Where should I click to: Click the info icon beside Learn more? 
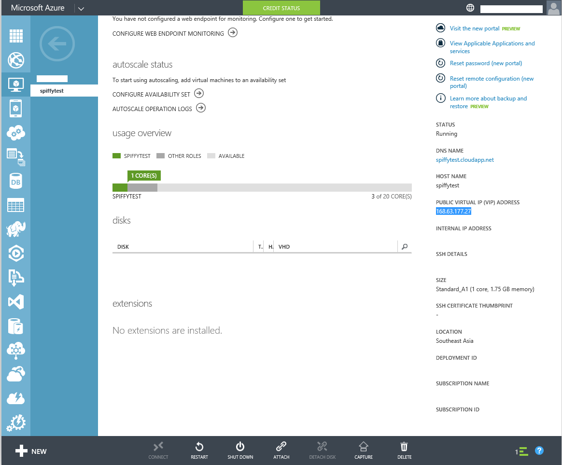coord(440,98)
